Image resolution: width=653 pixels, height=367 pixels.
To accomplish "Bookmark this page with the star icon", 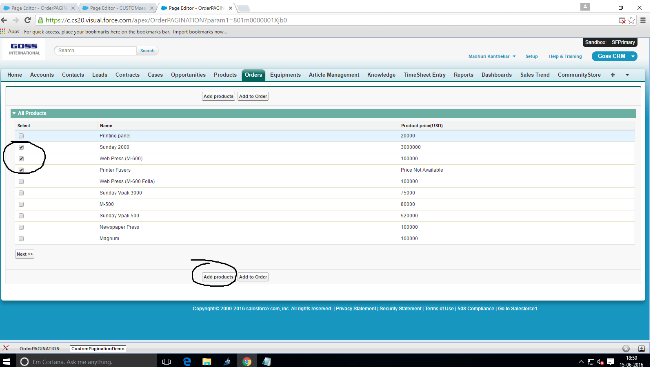I will 631,20.
